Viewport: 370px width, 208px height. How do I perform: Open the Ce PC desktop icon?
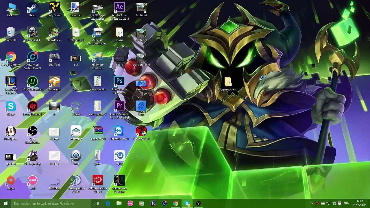[x=11, y=10]
